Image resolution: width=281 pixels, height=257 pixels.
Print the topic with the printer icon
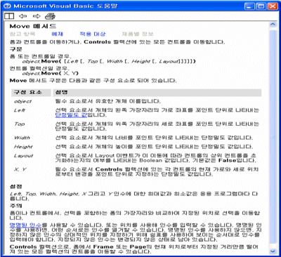coord(50,16)
